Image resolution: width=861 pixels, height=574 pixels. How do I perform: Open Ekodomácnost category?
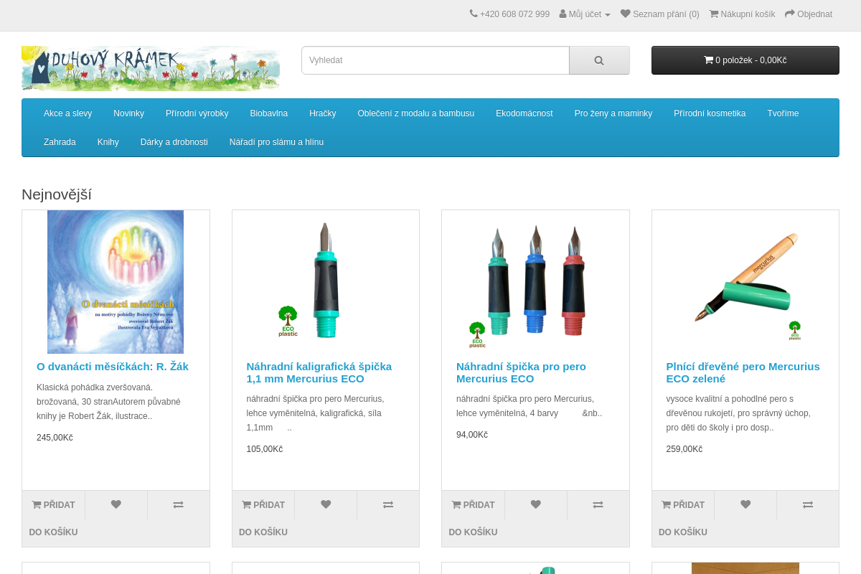coord(524,113)
